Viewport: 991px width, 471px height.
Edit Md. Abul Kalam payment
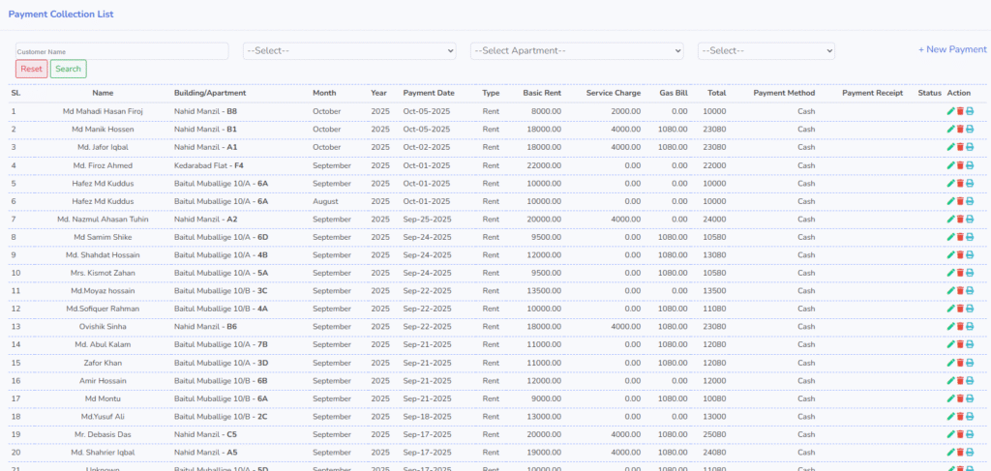(x=950, y=345)
